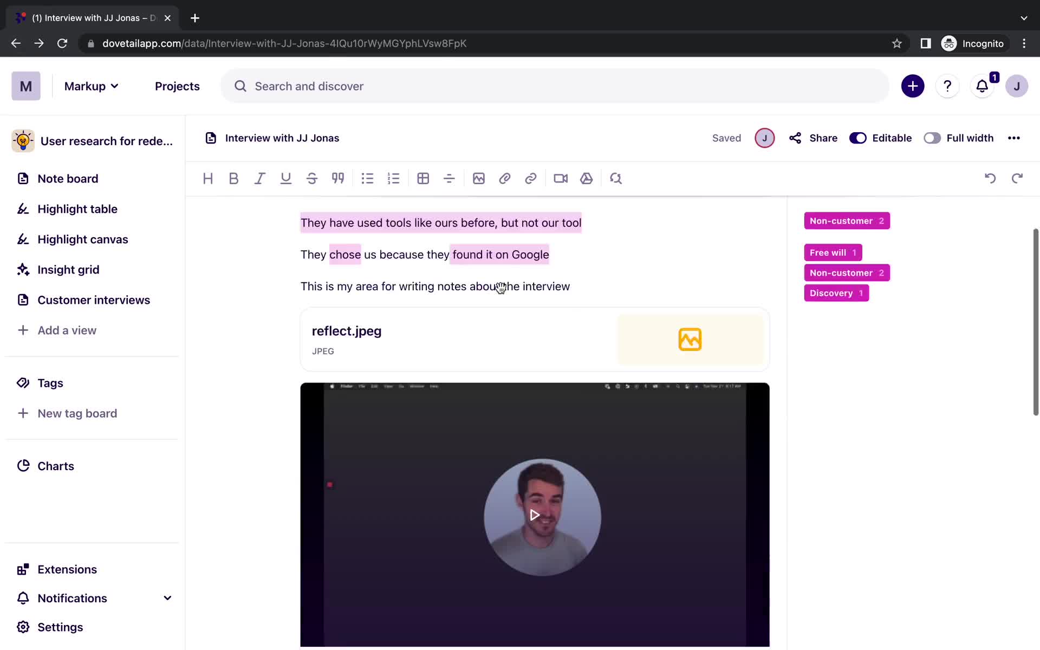Click the heading format icon
Viewport: 1040px width, 650px height.
click(207, 178)
